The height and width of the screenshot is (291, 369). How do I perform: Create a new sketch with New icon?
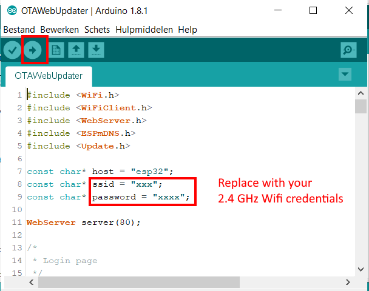[56, 50]
